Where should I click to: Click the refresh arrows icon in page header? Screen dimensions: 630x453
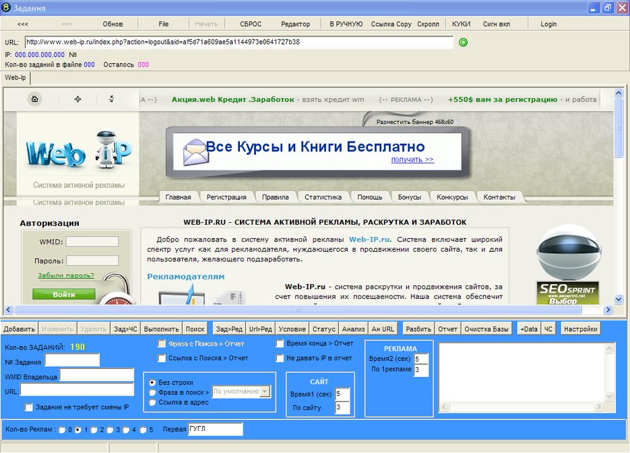pyautogui.click(x=111, y=99)
